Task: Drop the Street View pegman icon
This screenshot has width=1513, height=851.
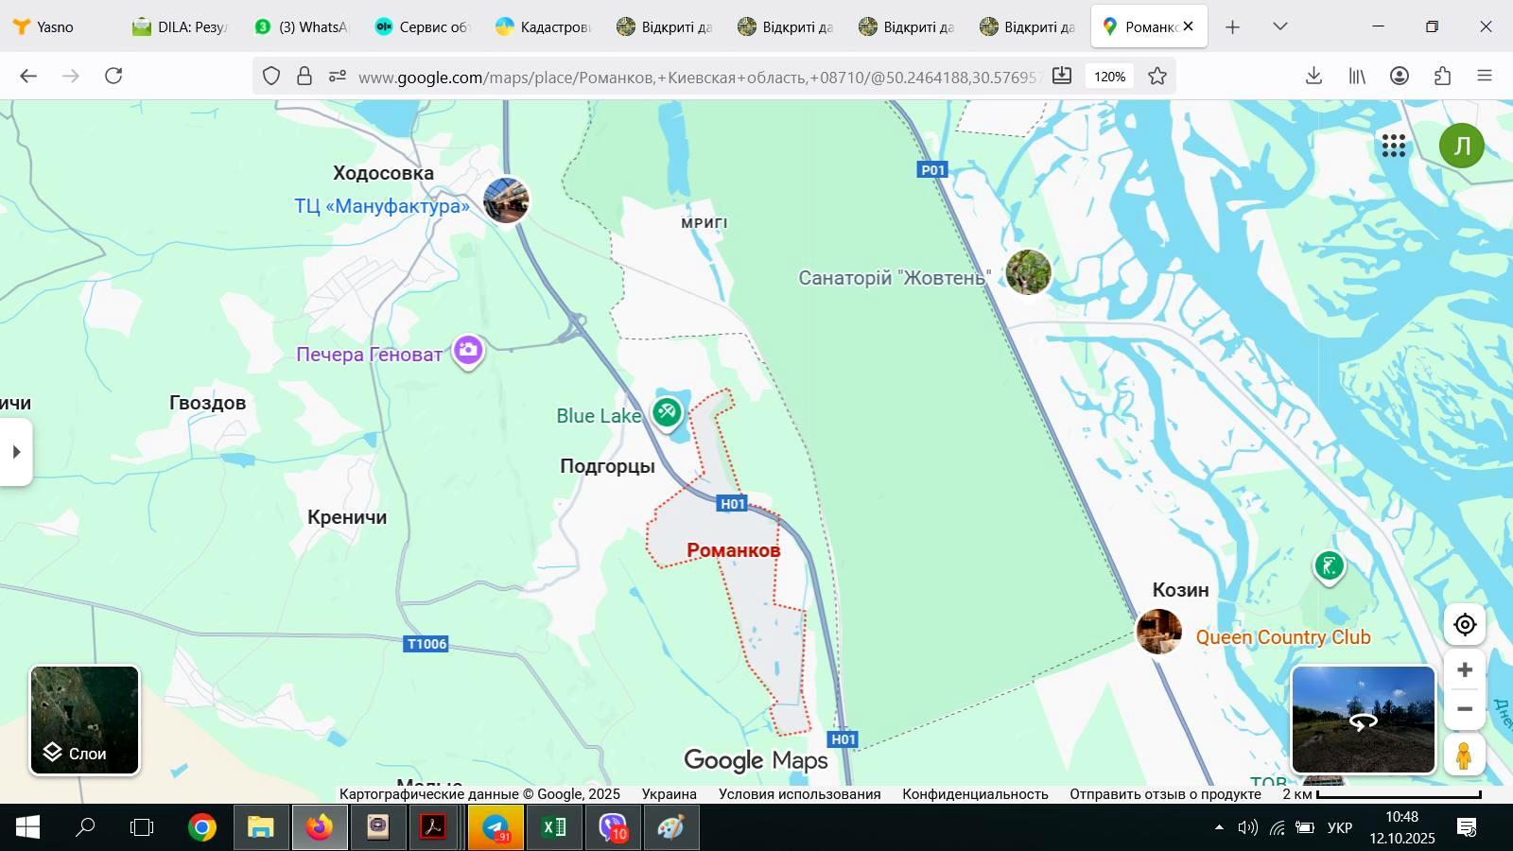Action: (x=1464, y=755)
